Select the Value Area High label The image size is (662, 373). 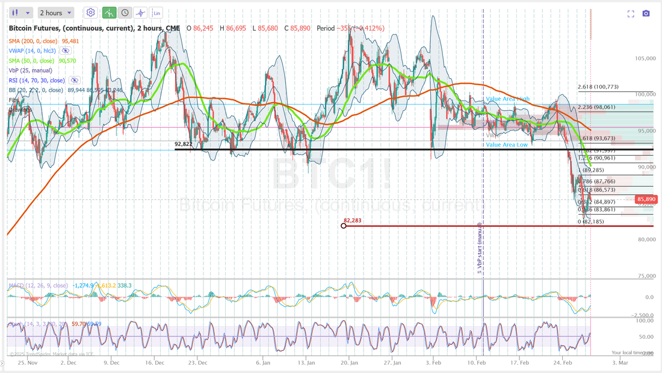(507, 99)
